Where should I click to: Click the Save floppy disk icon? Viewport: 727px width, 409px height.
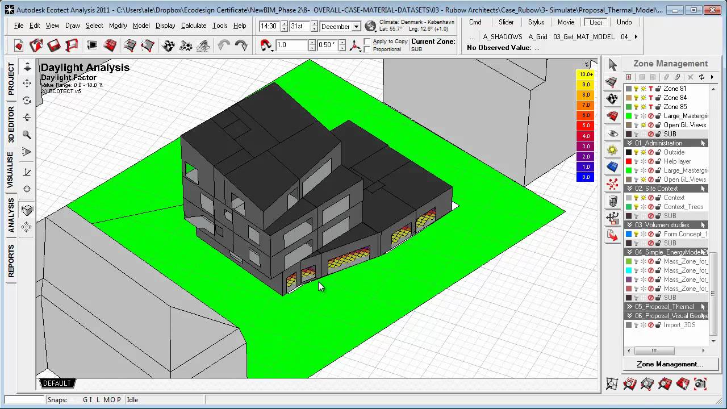tap(54, 45)
